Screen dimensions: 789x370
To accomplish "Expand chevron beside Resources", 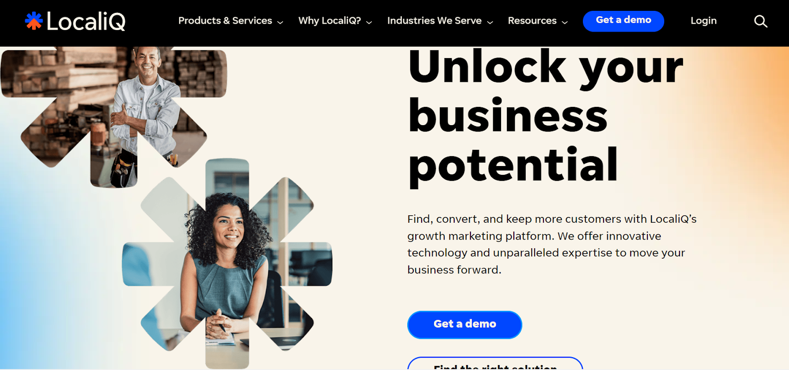I will [565, 22].
